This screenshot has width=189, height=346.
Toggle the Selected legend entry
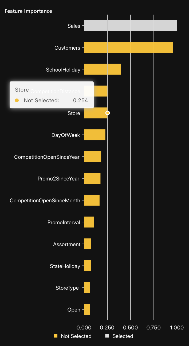(123, 336)
